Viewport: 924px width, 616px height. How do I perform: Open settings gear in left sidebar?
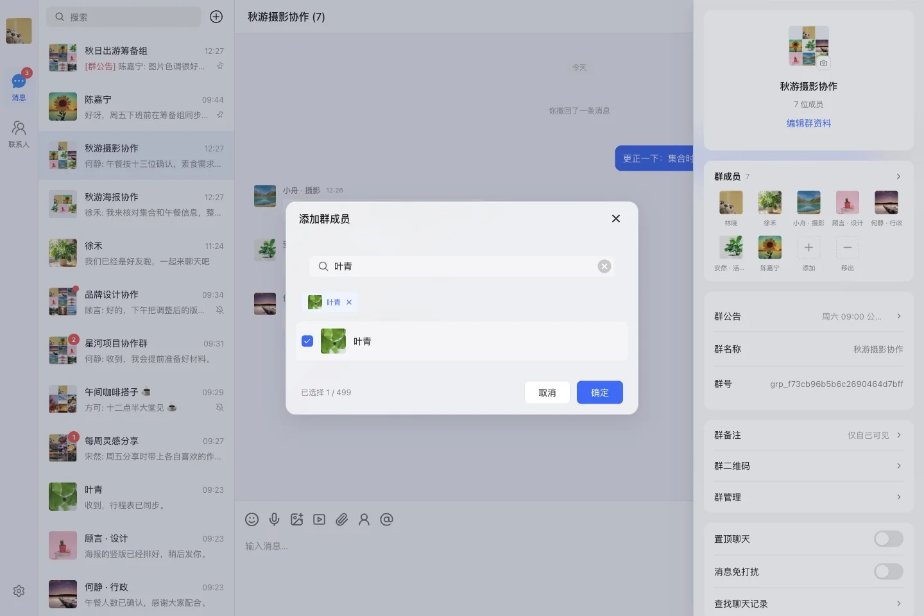19,591
